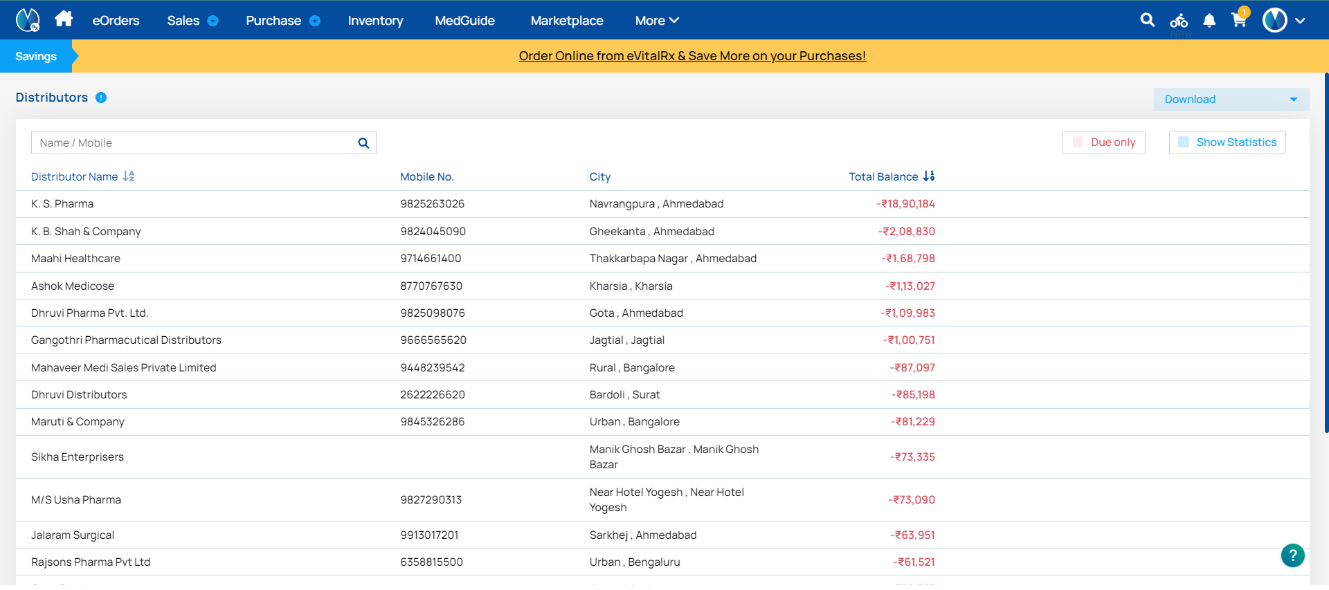
Task: Click the Order Online from eVitalRx banner link
Action: pos(692,56)
